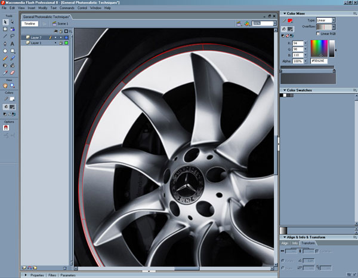358x278 pixels.
Task: Toggle visibility dot for Layer 7
Action: click(x=55, y=38)
